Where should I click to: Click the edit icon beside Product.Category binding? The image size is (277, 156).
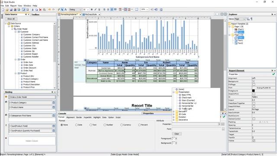click(x=54, y=103)
